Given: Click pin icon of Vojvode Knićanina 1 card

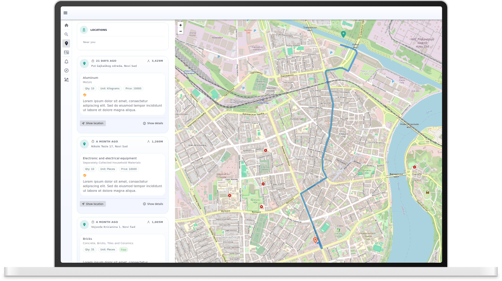Looking at the screenshot, I should (x=84, y=224).
